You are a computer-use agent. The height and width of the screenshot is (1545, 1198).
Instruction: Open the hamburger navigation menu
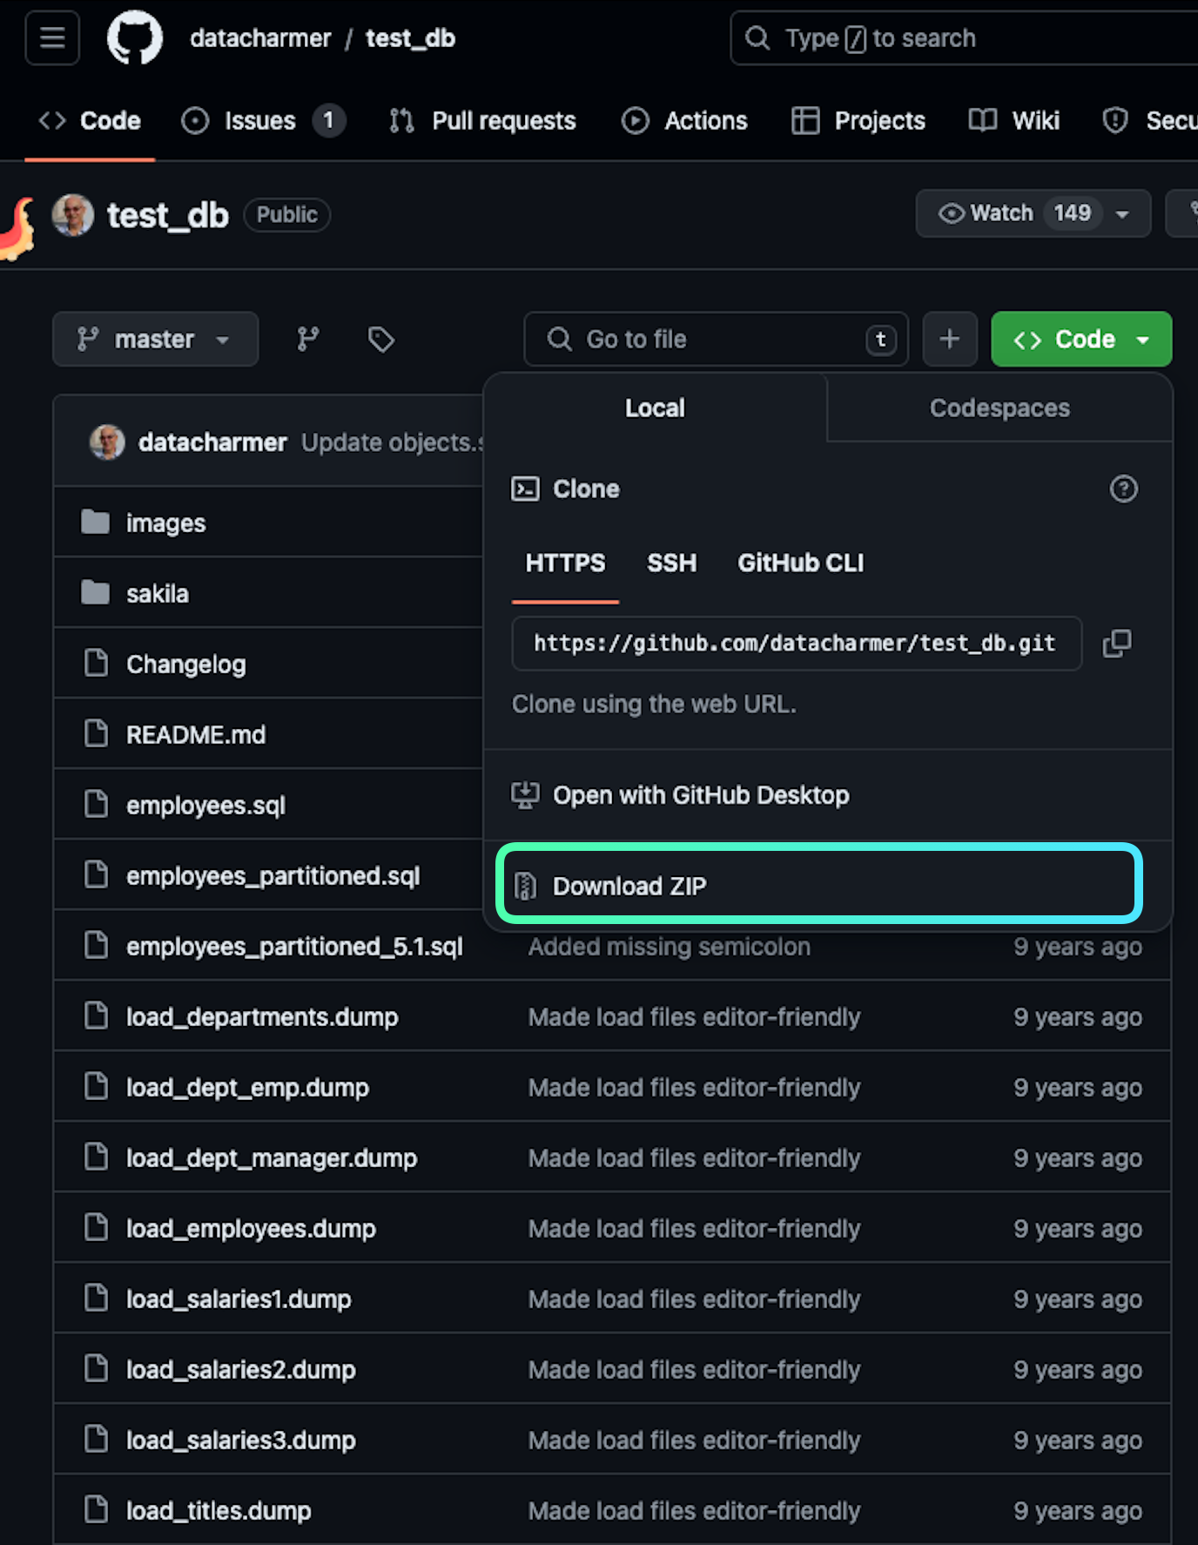[x=52, y=38]
